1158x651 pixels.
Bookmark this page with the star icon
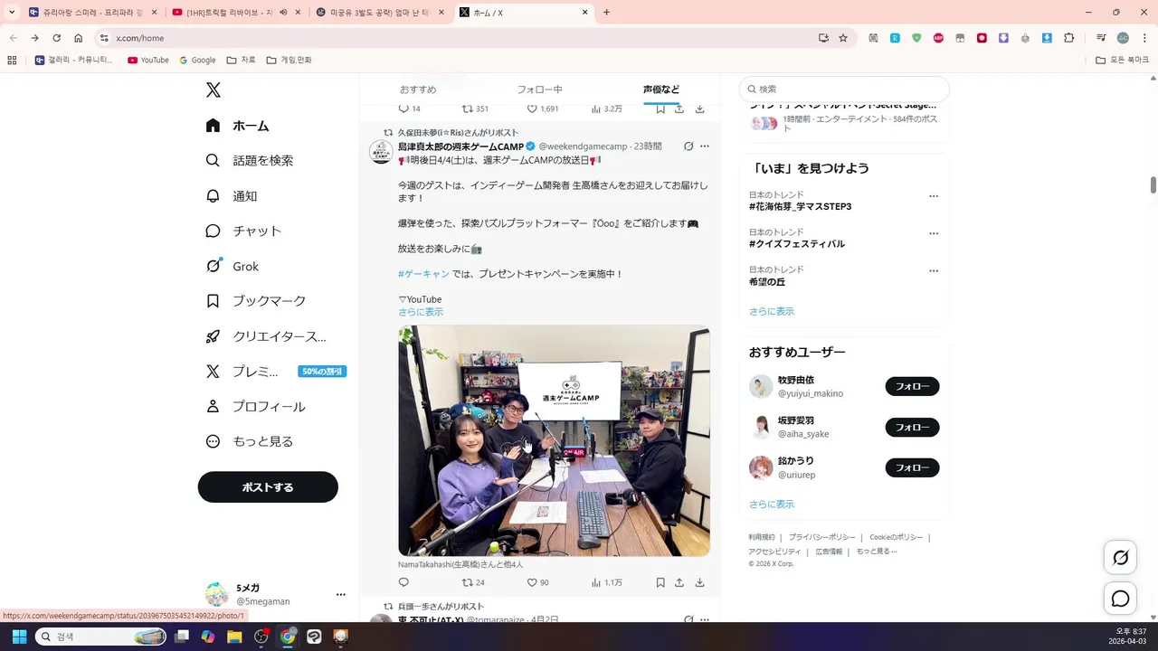(x=843, y=38)
